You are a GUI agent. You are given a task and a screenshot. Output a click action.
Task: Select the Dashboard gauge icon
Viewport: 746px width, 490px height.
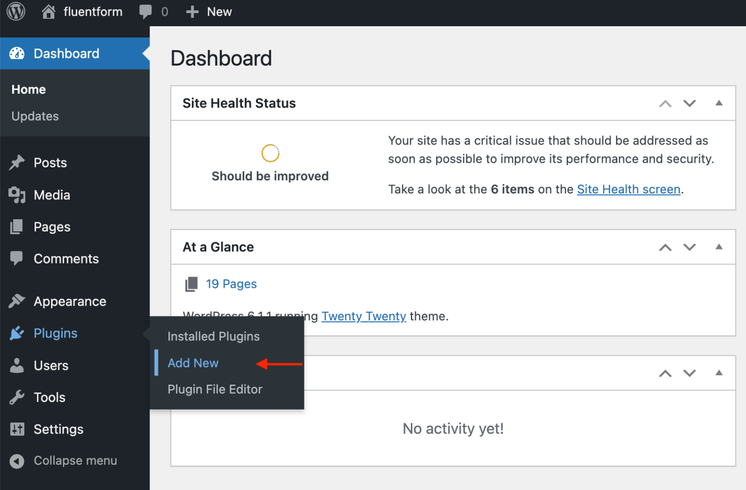pos(17,53)
